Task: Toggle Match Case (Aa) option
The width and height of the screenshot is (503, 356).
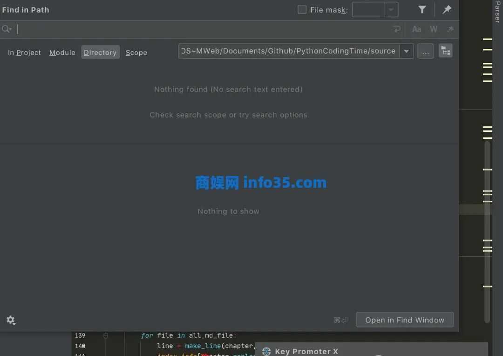Action: [x=416, y=29]
